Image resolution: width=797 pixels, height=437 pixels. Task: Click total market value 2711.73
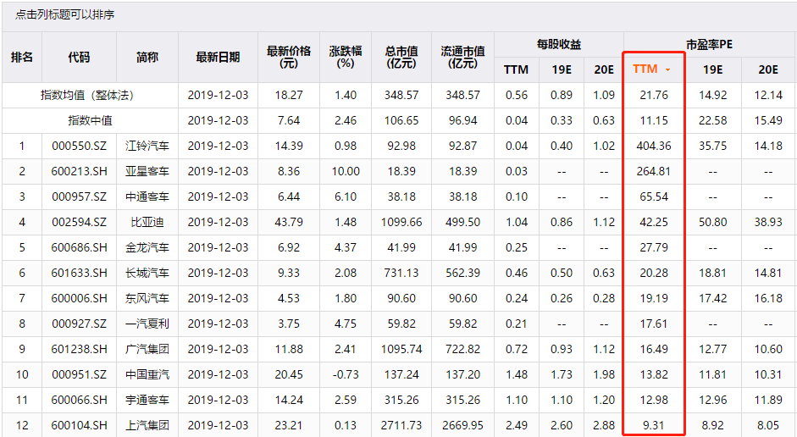401,425
